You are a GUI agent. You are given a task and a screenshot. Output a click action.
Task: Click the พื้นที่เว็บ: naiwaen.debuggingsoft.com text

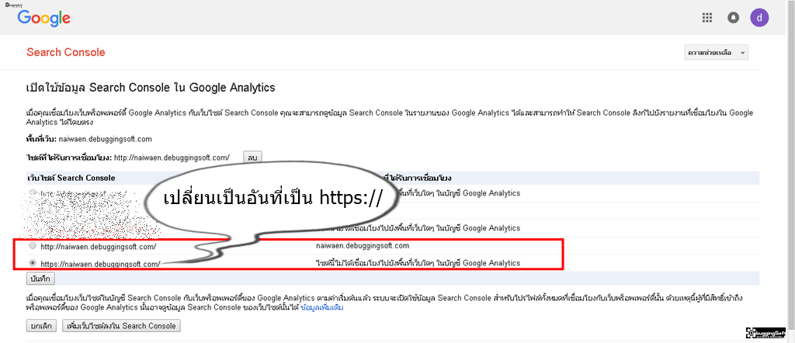point(89,139)
